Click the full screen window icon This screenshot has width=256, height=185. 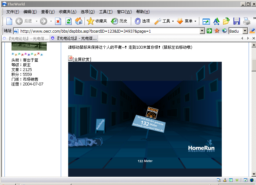tap(206, 21)
